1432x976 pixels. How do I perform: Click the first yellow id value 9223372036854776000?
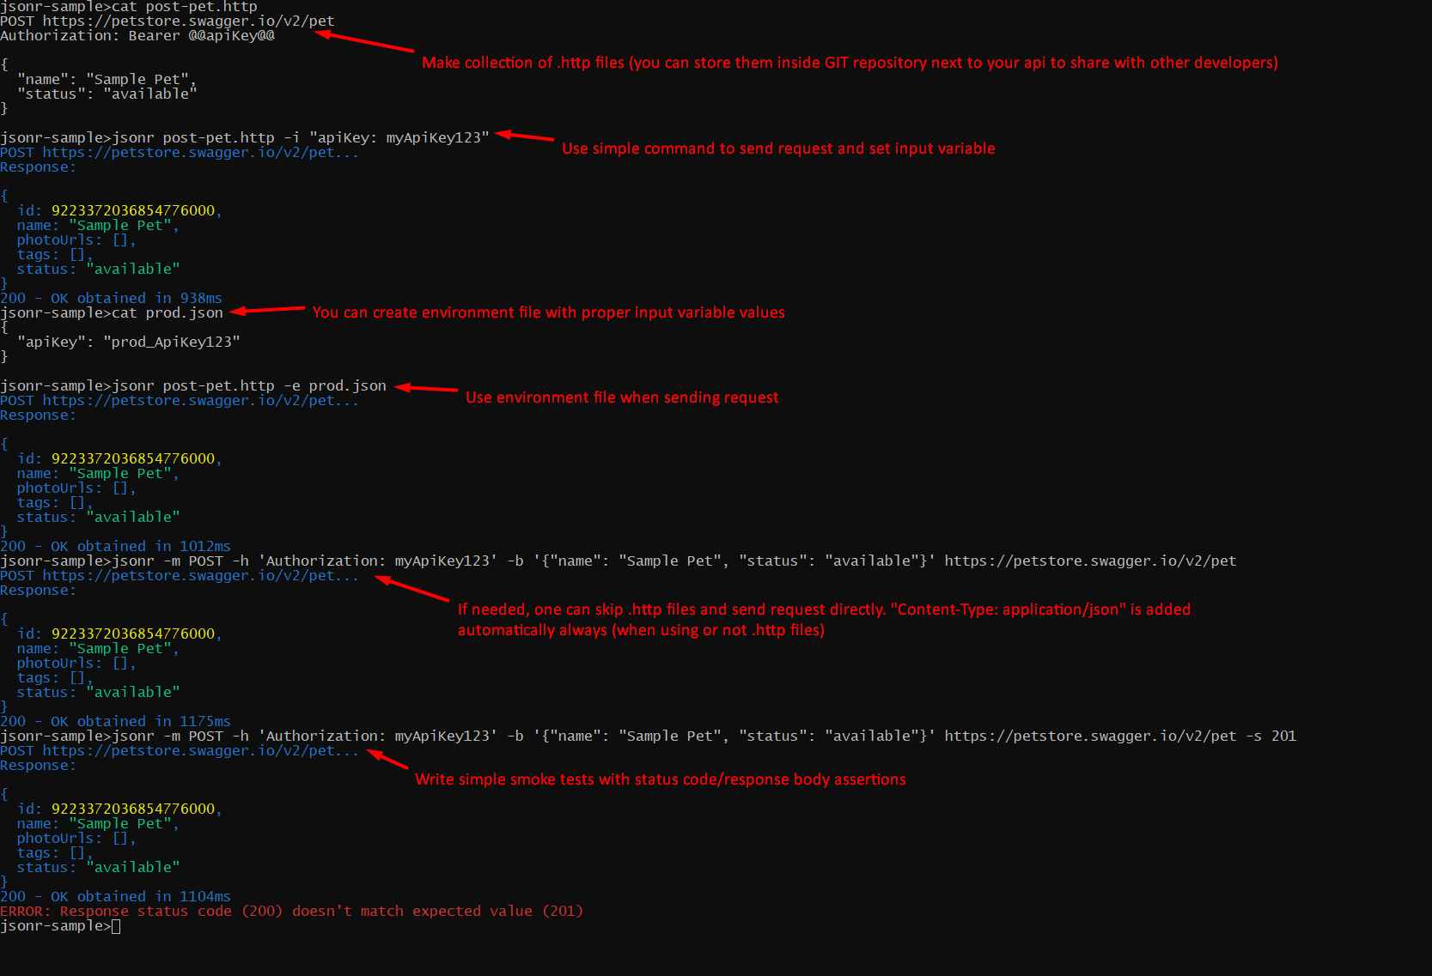pyautogui.click(x=133, y=210)
